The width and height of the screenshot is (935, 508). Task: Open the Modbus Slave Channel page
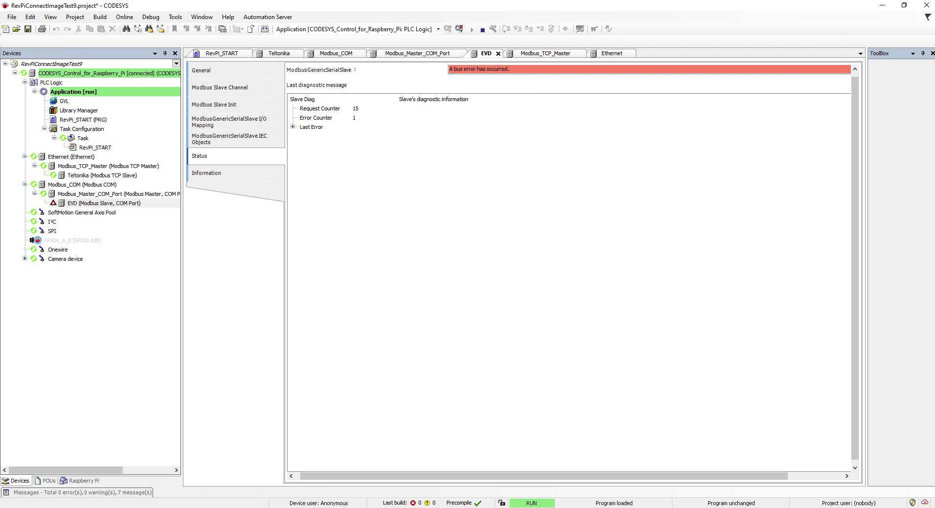(220, 87)
